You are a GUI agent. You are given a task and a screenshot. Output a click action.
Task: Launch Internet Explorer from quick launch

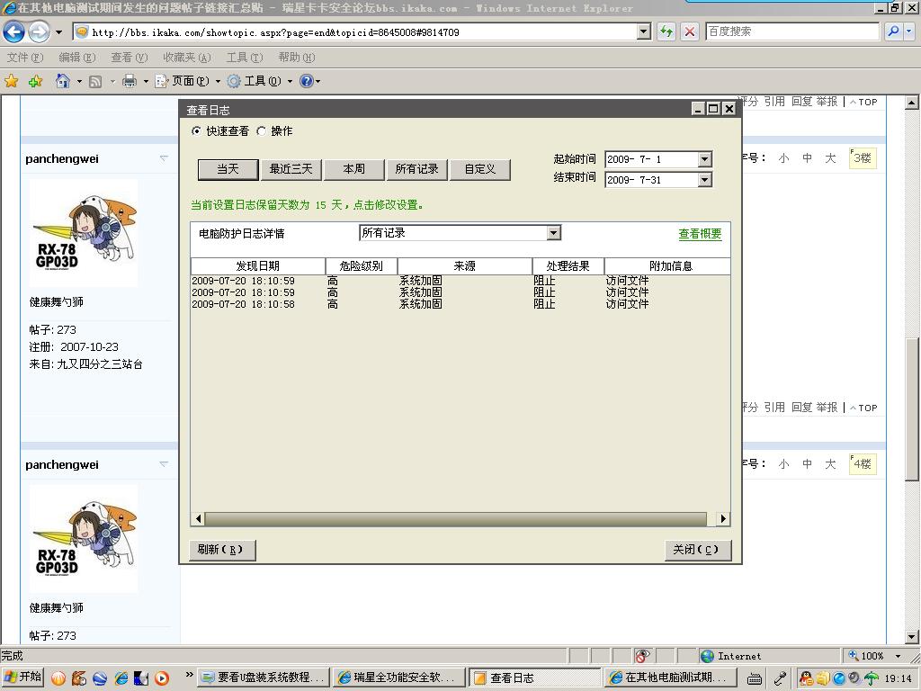pyautogui.click(x=121, y=678)
